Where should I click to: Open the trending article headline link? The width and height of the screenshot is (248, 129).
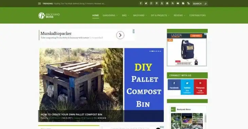point(79,3)
